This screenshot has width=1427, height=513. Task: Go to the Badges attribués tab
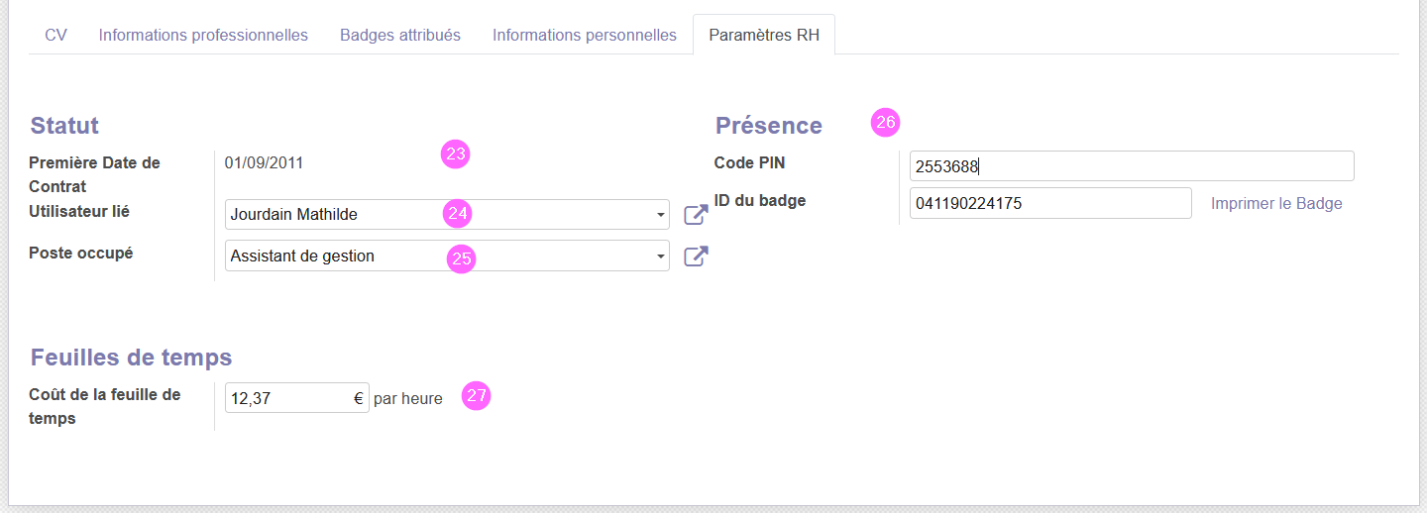click(400, 35)
